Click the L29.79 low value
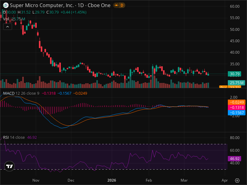This screenshot has width=247, height=185. coord(38,12)
